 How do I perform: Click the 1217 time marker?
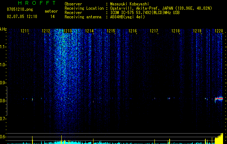pos(154,31)
